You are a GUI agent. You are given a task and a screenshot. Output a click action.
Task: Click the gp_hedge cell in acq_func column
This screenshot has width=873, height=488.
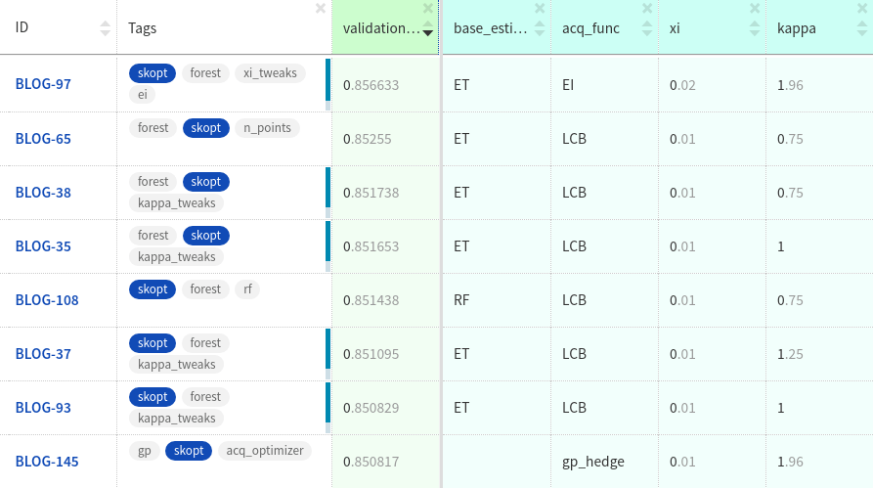592,462
